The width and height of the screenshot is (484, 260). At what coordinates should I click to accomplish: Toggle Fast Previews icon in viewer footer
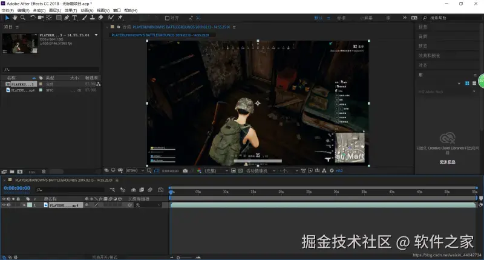(x=310, y=171)
